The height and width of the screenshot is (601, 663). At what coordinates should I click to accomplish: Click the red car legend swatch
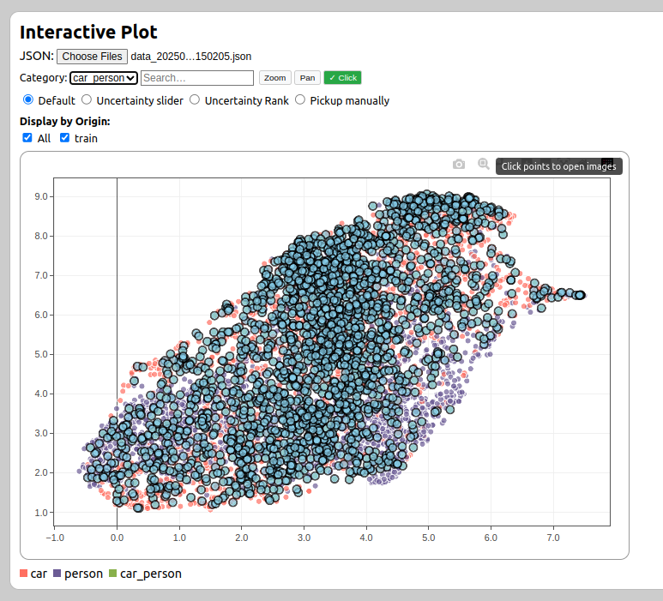24,574
